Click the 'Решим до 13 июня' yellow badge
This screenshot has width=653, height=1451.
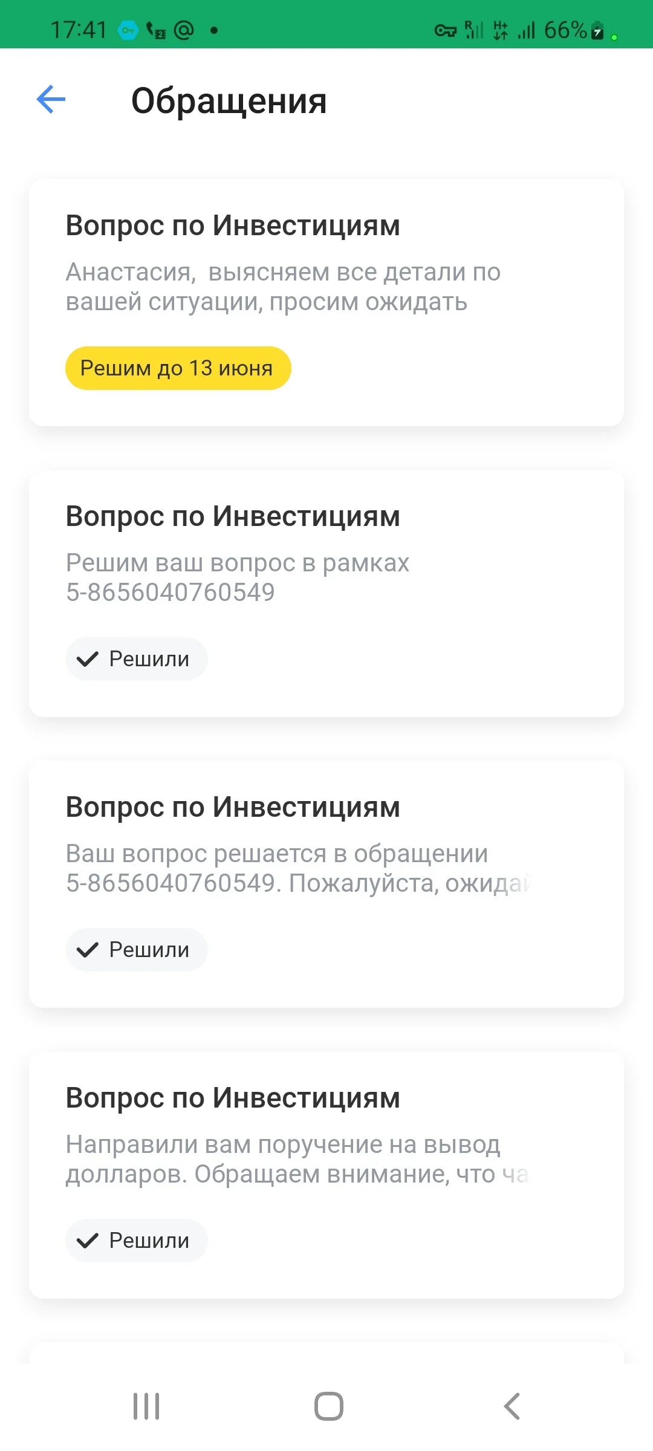click(178, 368)
